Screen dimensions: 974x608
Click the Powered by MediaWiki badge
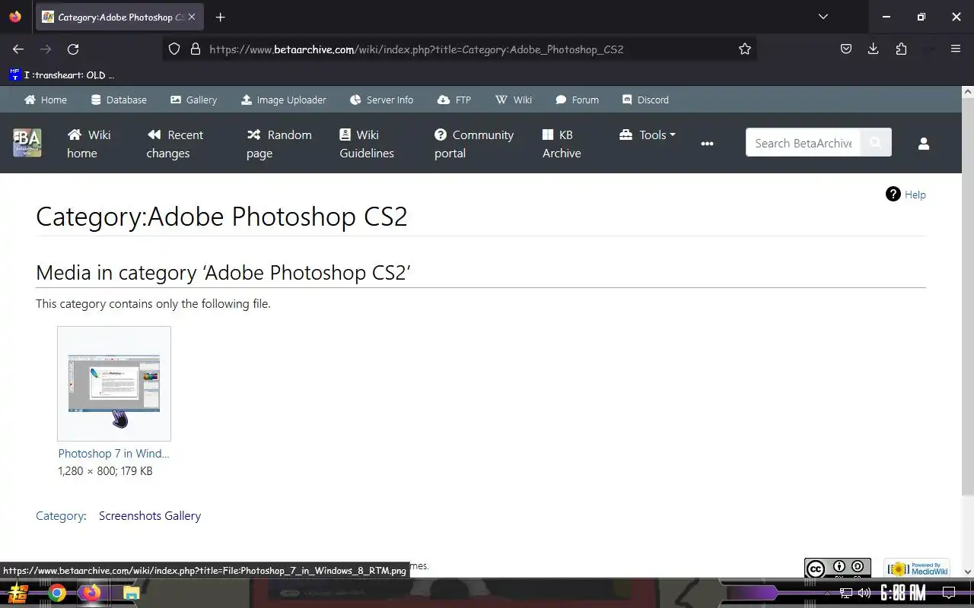click(x=917, y=568)
